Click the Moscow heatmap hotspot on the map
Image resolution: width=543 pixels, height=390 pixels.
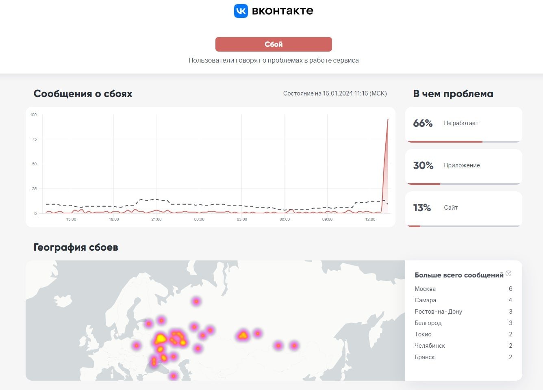161,337
